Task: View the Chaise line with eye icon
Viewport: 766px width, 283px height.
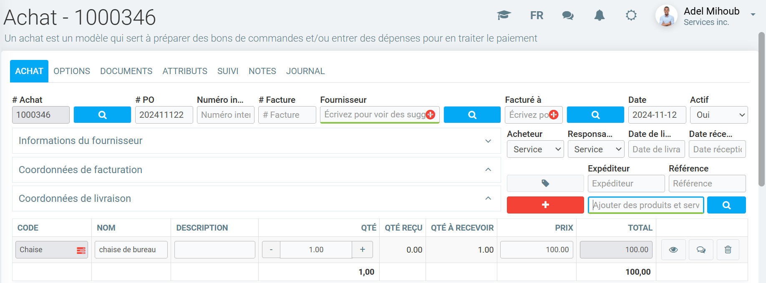Action: pyautogui.click(x=673, y=250)
